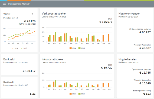
Task: Toggle 2014 legend in Inkoopstatistieken chart
Action: pyautogui.click(x=73, y=94)
